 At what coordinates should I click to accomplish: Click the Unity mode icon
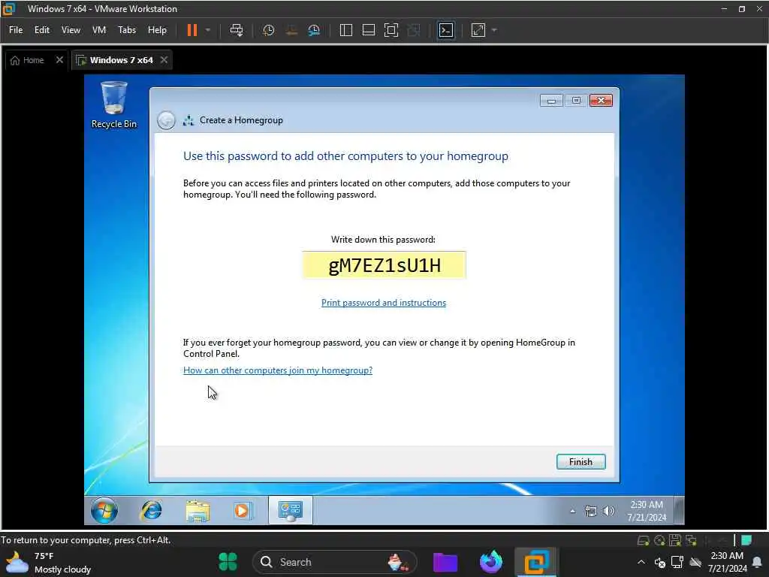pyautogui.click(x=414, y=30)
